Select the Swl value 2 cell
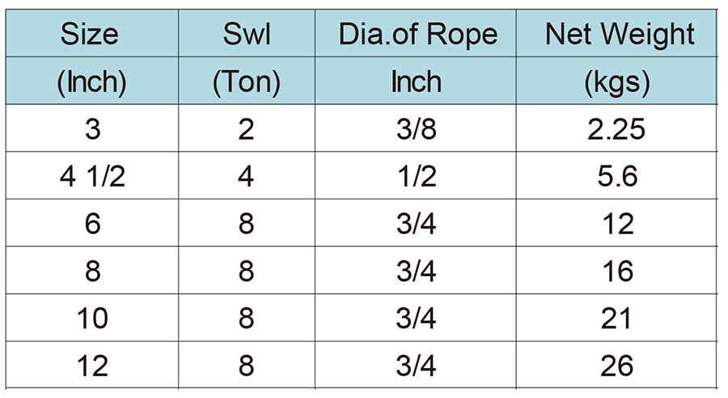This screenshot has height=398, width=728. pos(247,128)
